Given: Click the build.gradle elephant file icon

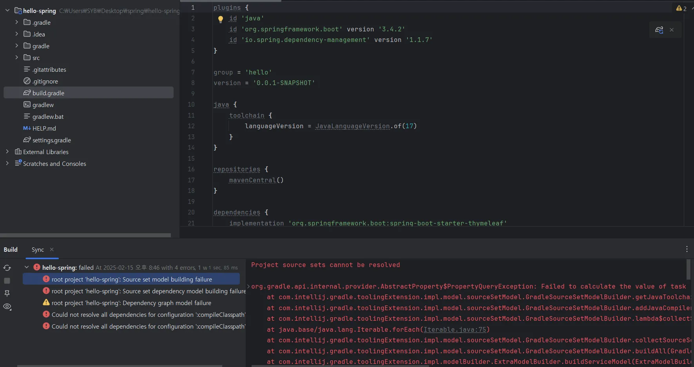Looking at the screenshot, I should (x=27, y=93).
